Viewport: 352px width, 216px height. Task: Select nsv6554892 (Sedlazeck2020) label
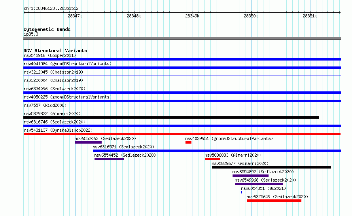pyautogui.click(x=263, y=172)
